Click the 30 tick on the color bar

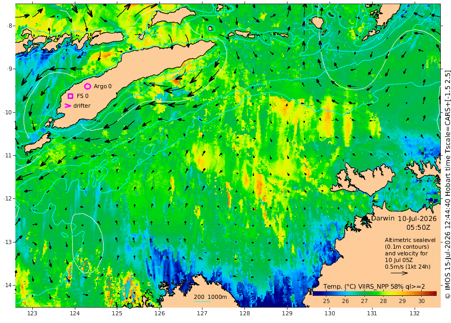[421, 301]
